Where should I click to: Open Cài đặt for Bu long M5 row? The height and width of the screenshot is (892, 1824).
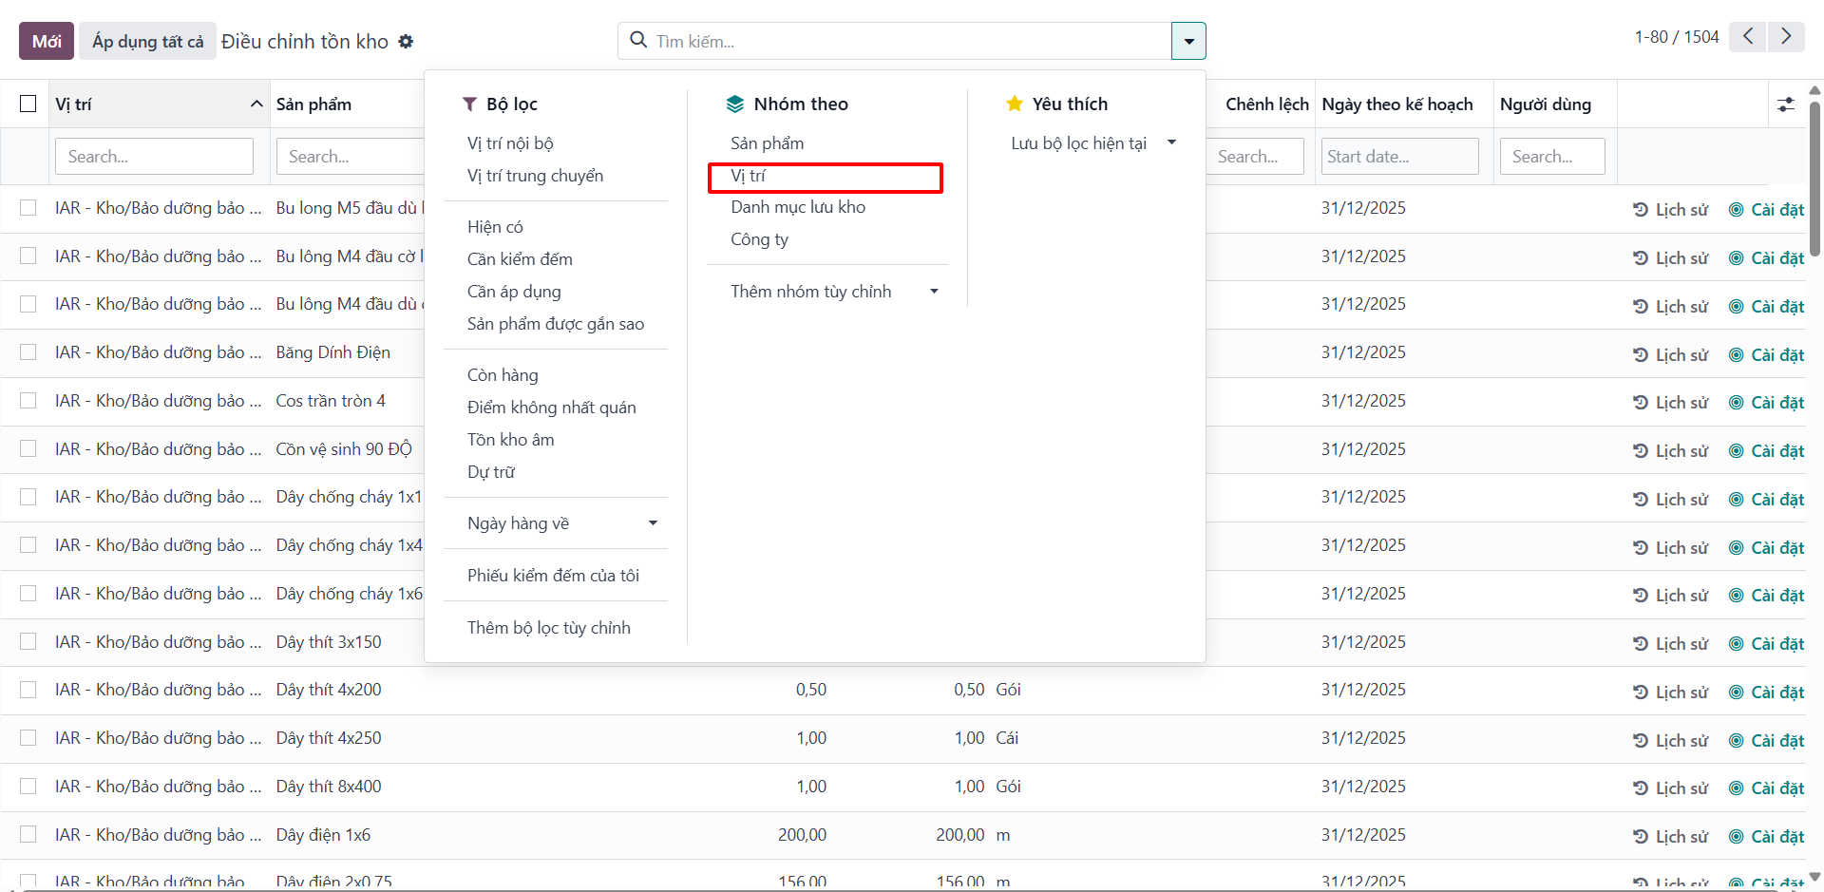coord(1766,210)
